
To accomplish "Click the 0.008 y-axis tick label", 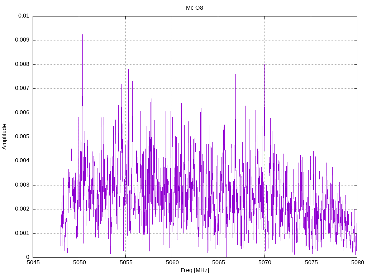I will pyautogui.click(x=22, y=64).
